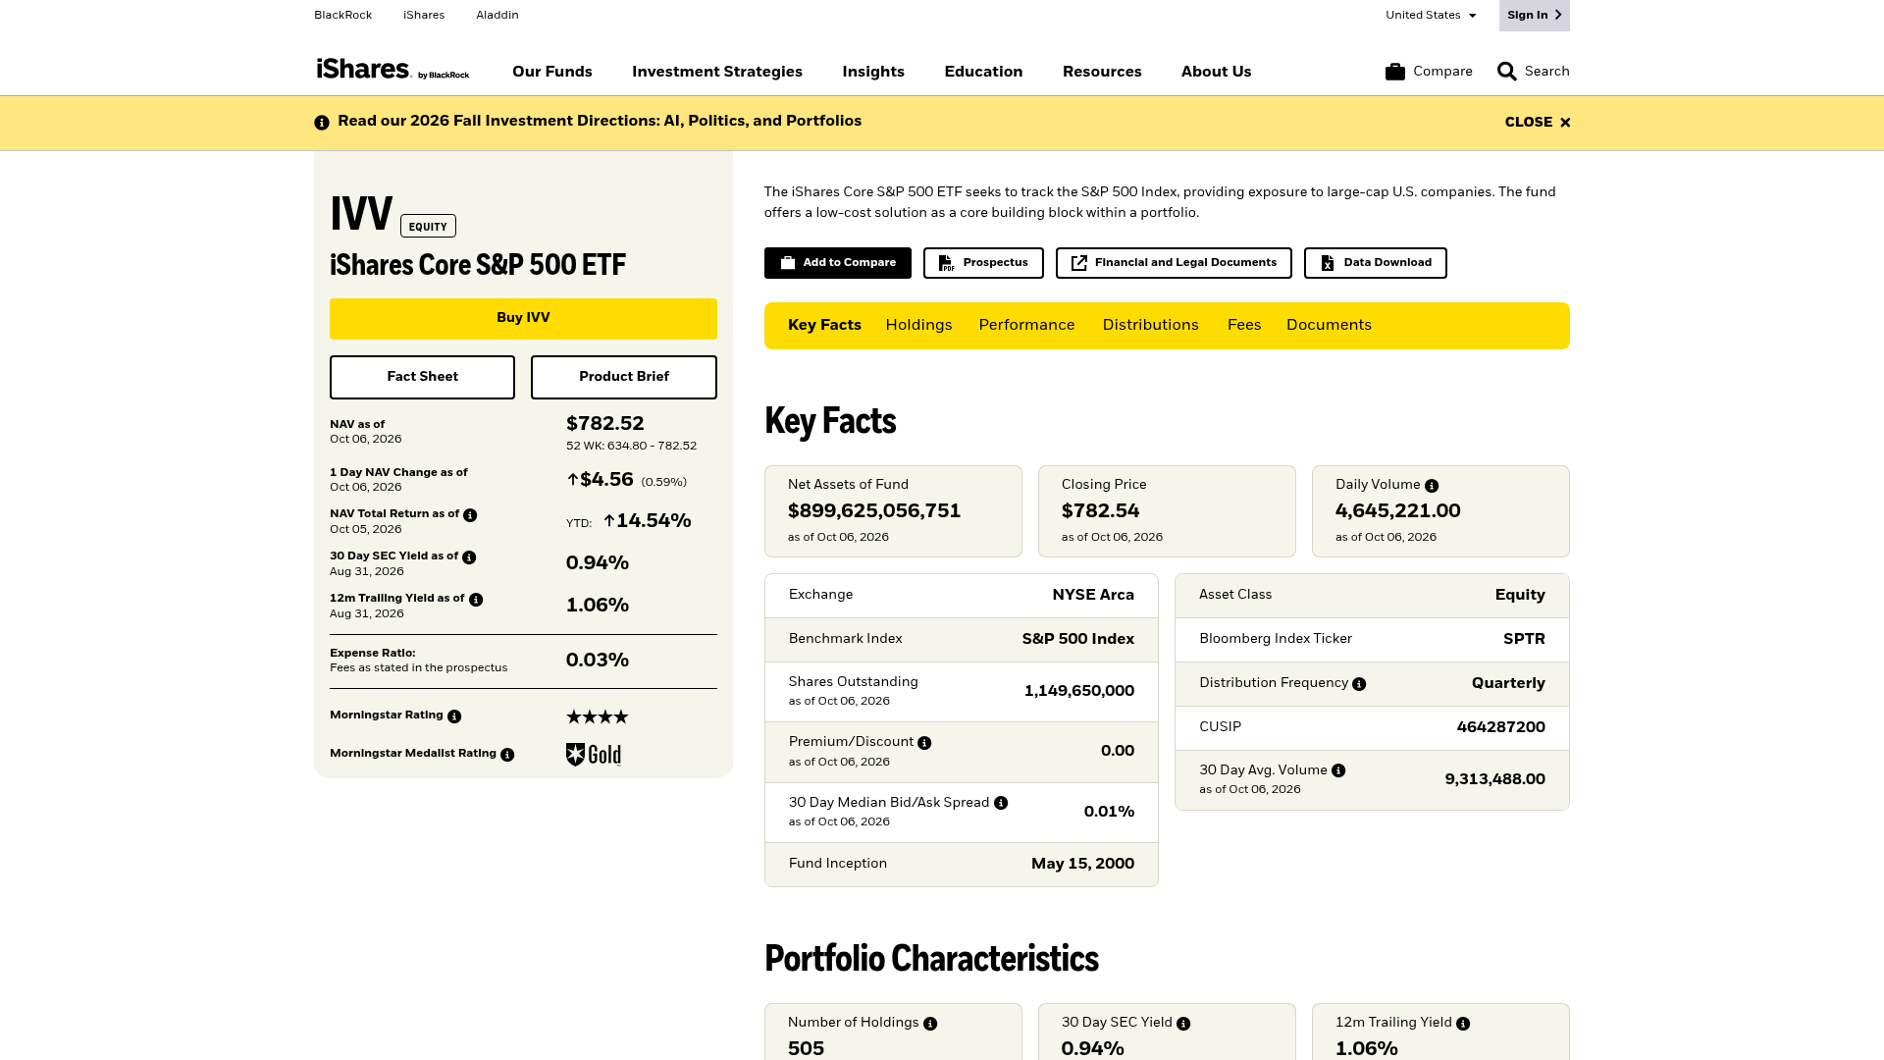1884x1060 pixels.
Task: Click info icon beside 30 Day Avg. Volume
Action: click(1338, 770)
